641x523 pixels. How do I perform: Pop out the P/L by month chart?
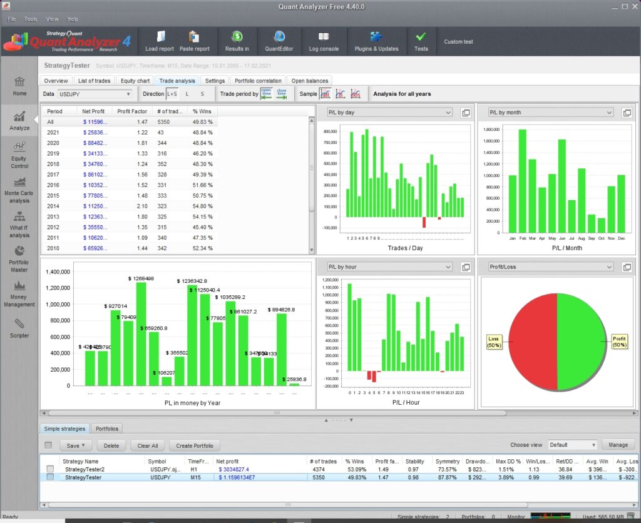[627, 113]
